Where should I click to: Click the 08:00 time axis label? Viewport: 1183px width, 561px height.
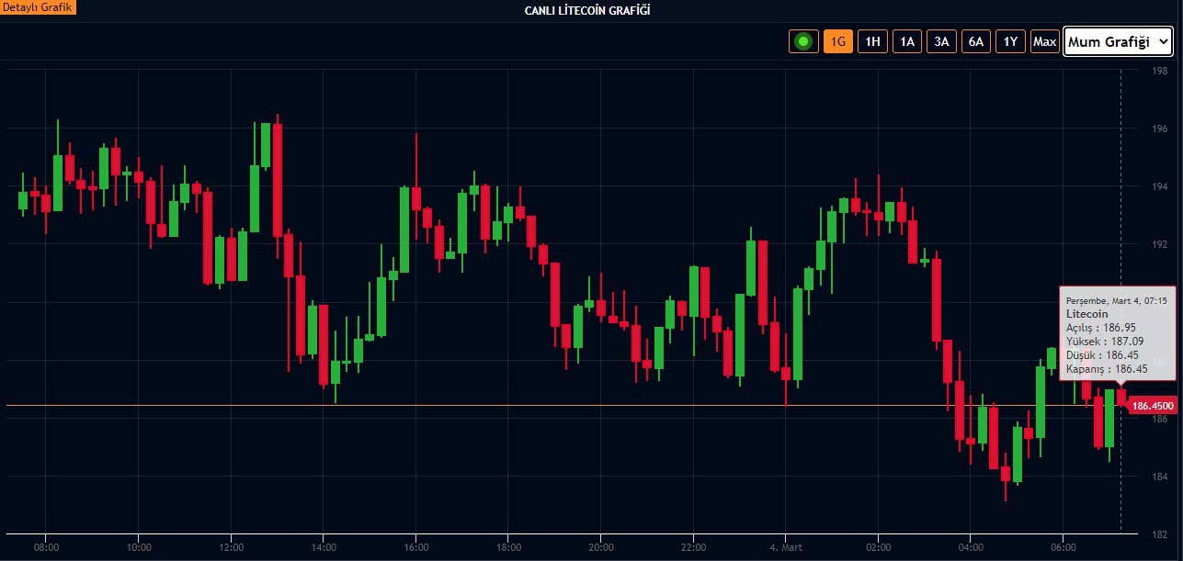(46, 546)
